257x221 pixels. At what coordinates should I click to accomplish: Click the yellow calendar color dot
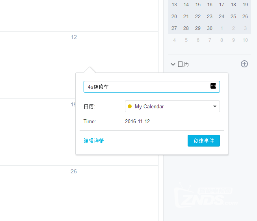pyautogui.click(x=130, y=106)
